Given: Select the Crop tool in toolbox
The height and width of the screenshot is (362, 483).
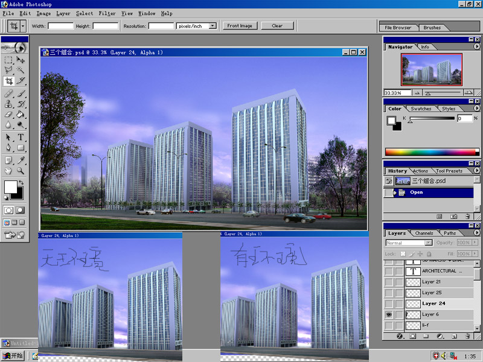Looking at the screenshot, I should click(x=8, y=81).
